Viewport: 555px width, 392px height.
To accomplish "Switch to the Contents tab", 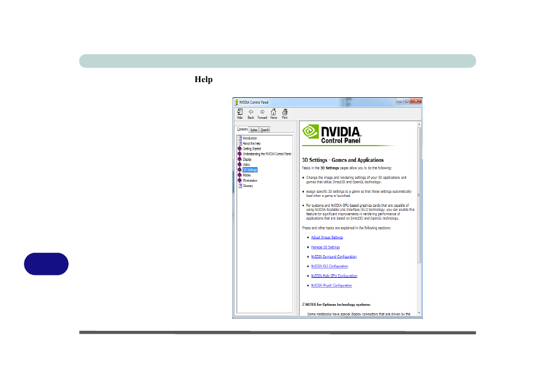I will [243, 129].
